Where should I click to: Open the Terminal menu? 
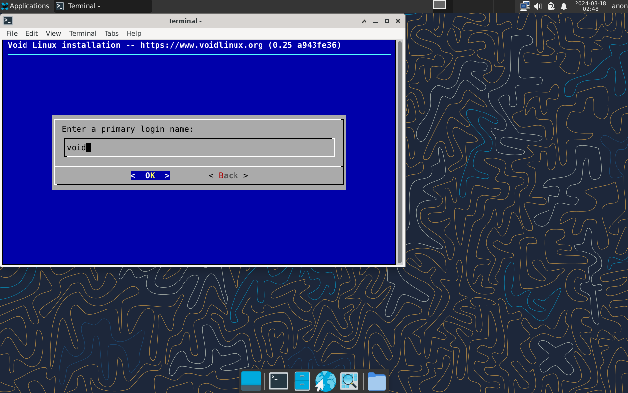82,33
